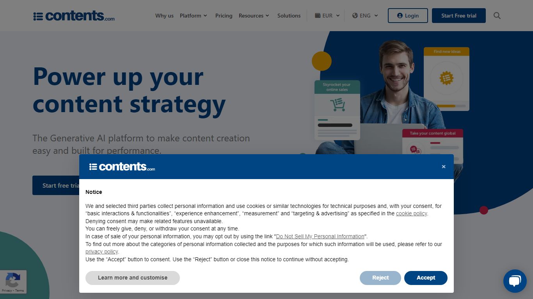Select 'Why us' in the navigation

(164, 16)
